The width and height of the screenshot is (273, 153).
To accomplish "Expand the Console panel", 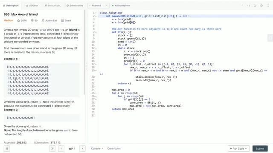I will (97, 148).
